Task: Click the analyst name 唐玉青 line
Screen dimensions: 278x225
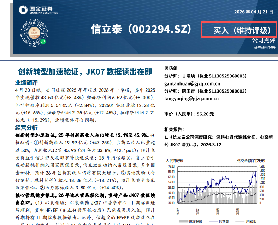Action: click(205, 91)
